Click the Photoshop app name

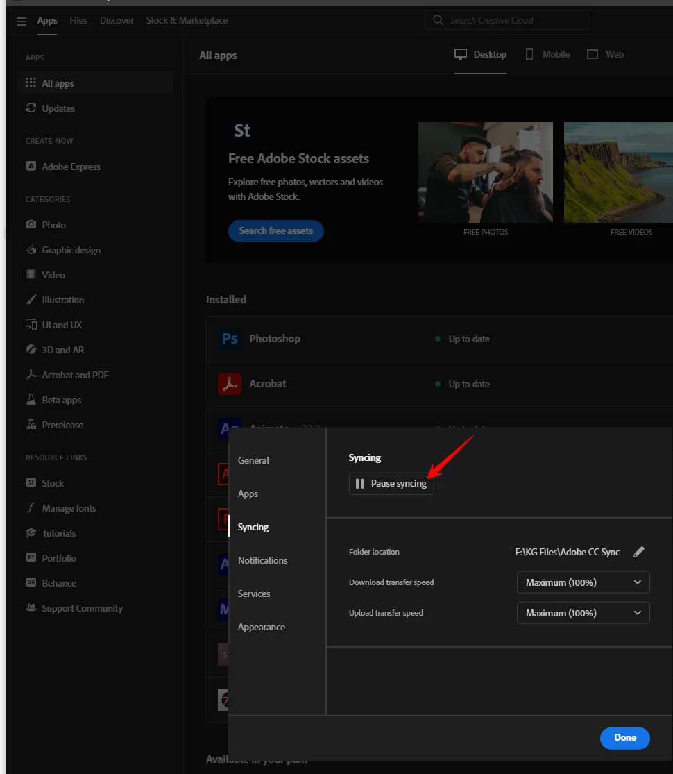[275, 339]
